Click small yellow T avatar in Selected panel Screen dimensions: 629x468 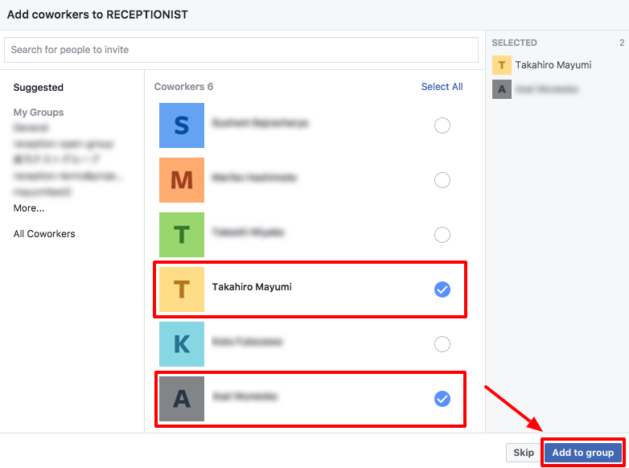coord(502,65)
